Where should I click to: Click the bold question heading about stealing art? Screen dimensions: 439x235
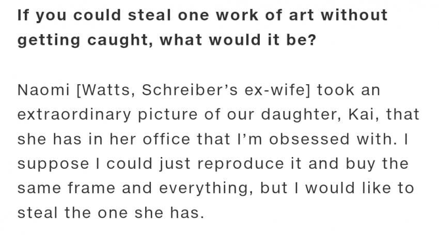[x=202, y=27]
